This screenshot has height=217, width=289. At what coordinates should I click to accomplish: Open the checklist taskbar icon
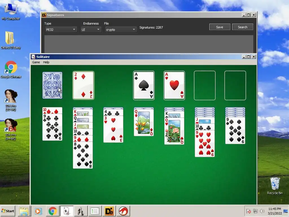[x=95, y=211]
